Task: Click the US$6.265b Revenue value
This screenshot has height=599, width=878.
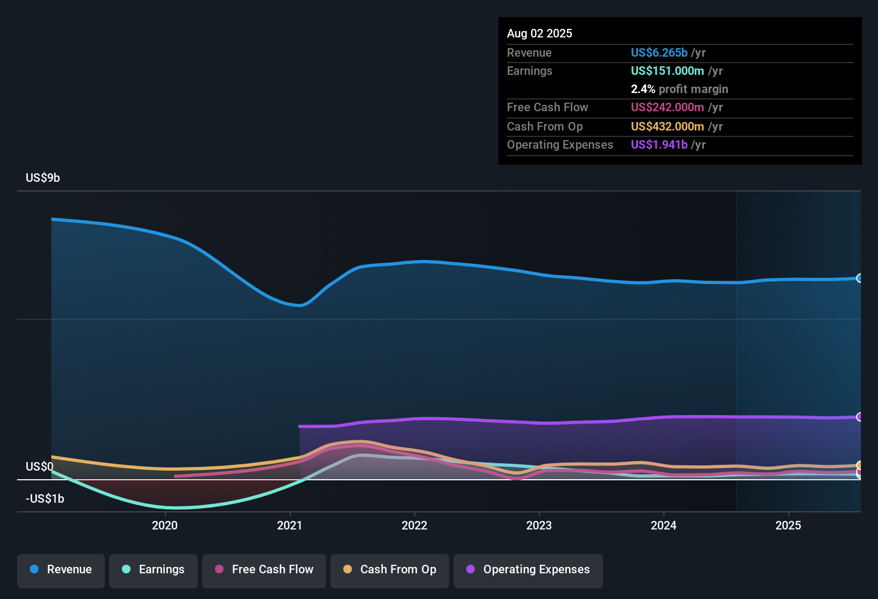Action: (658, 52)
